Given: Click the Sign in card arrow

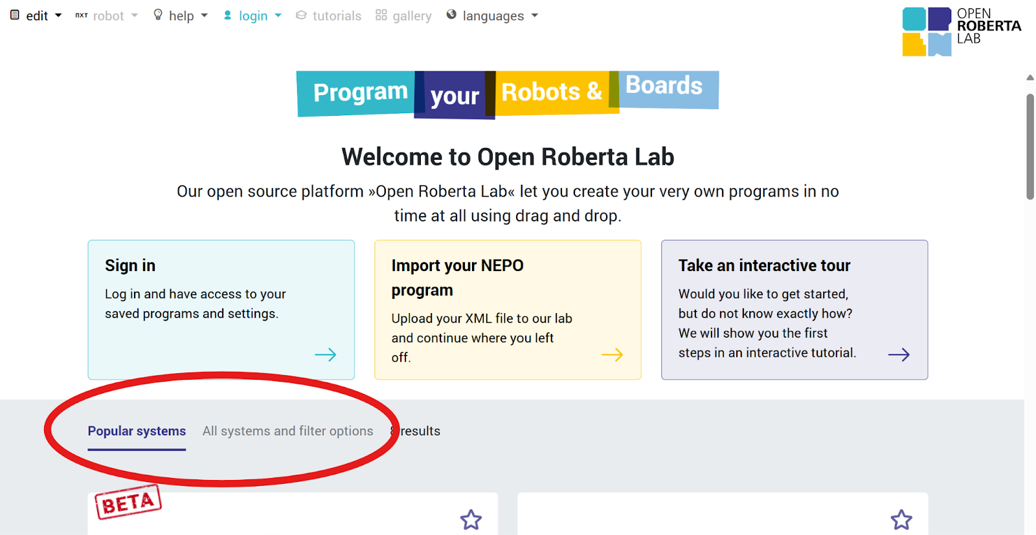Looking at the screenshot, I should 326,355.
